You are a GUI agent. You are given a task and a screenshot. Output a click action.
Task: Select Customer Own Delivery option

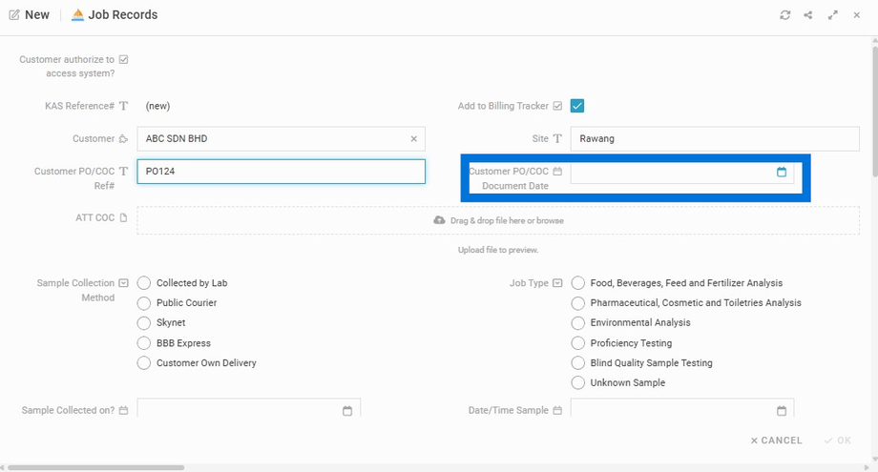(x=144, y=363)
